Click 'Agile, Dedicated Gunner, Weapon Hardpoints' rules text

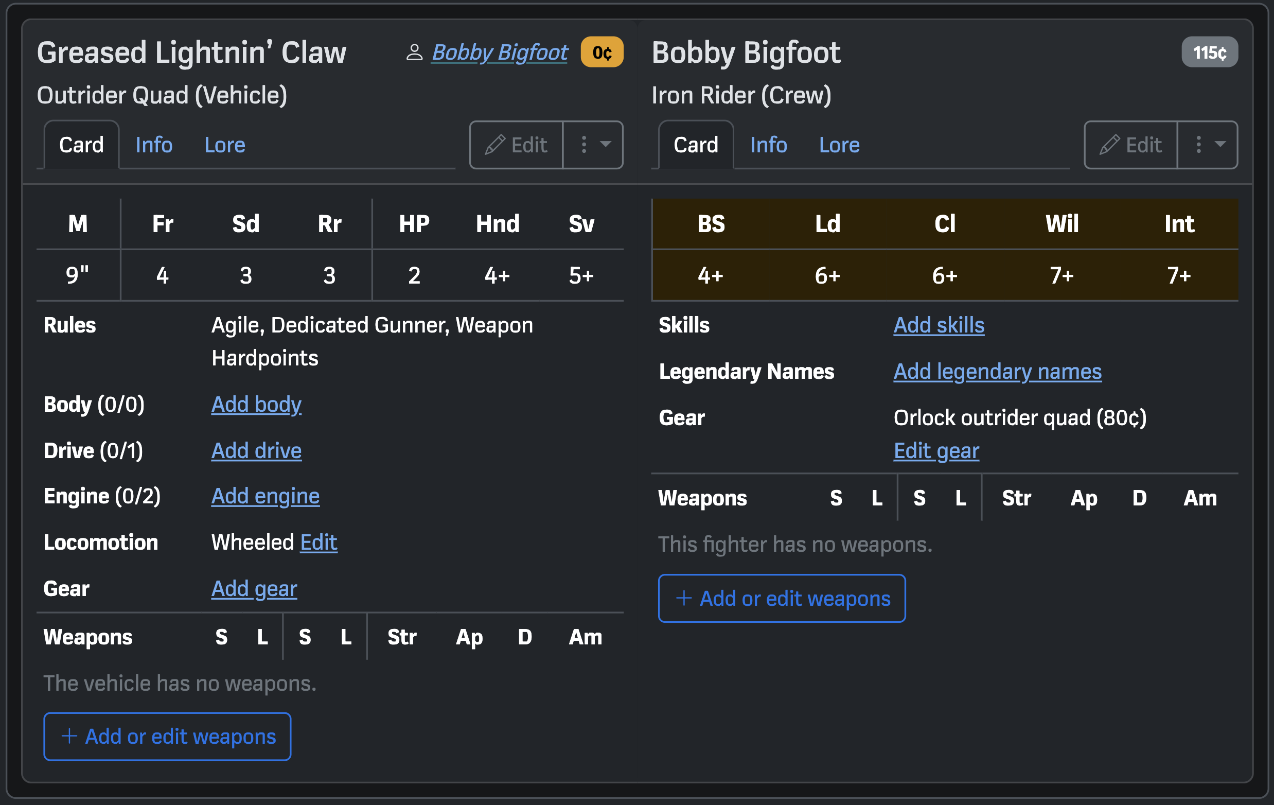pos(373,341)
